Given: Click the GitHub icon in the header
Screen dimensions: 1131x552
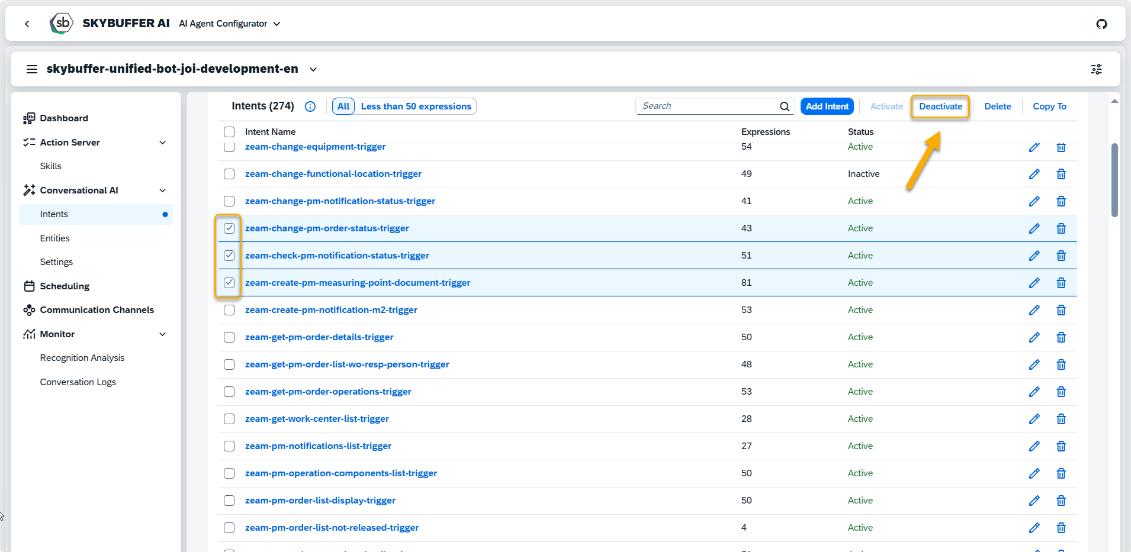Looking at the screenshot, I should click(x=1101, y=24).
